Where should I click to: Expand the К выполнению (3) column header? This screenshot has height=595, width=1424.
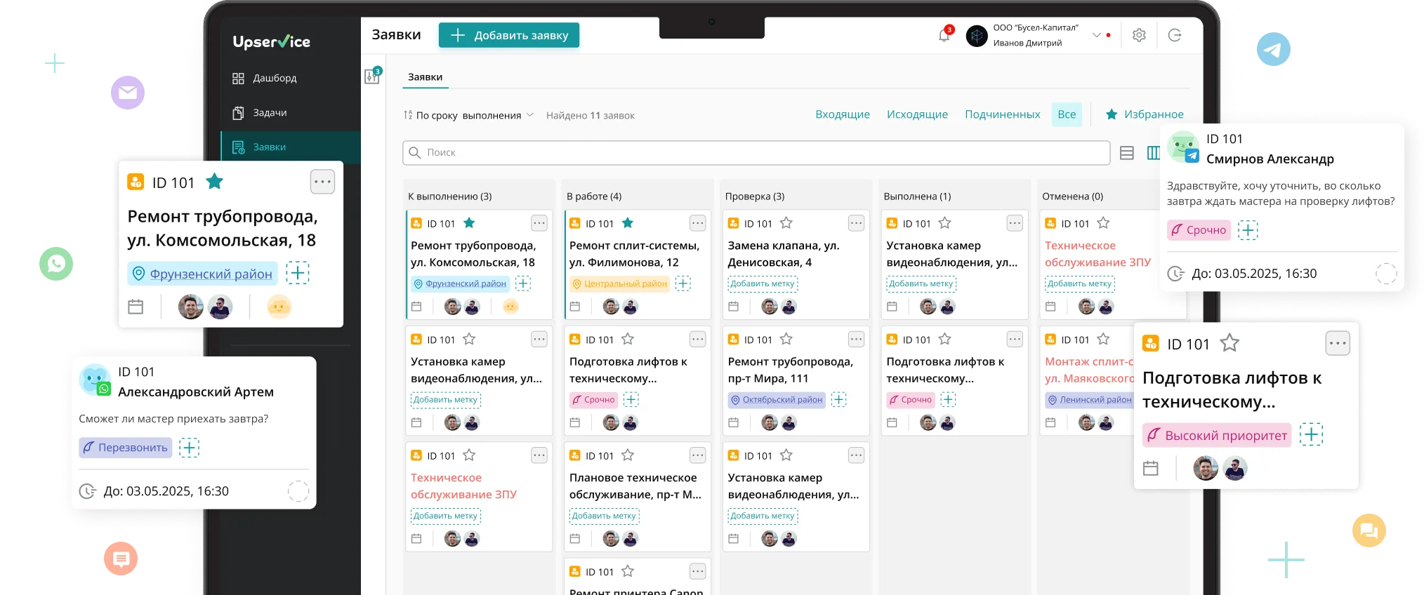[450, 196]
